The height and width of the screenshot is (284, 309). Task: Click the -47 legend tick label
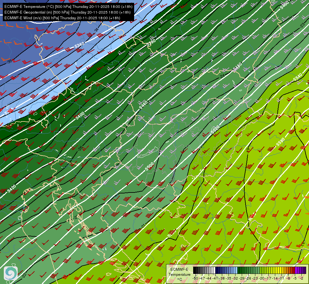click(x=202, y=278)
